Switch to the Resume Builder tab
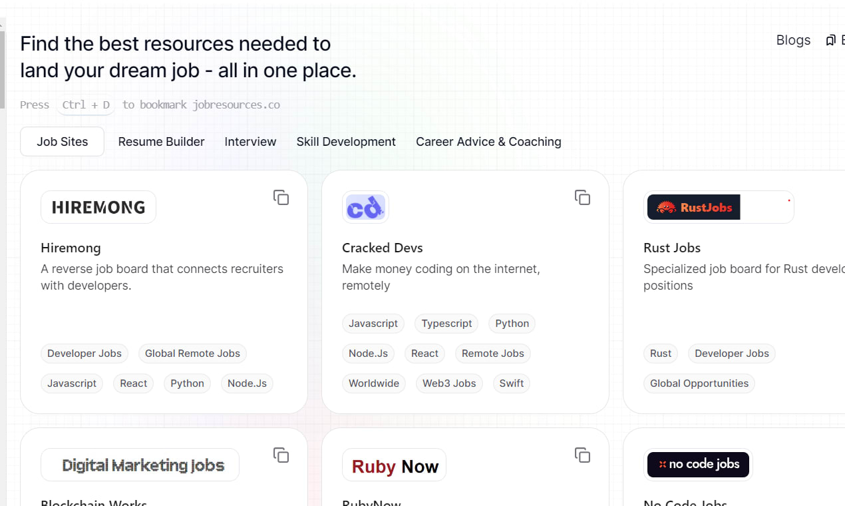The height and width of the screenshot is (506, 845). click(x=161, y=142)
